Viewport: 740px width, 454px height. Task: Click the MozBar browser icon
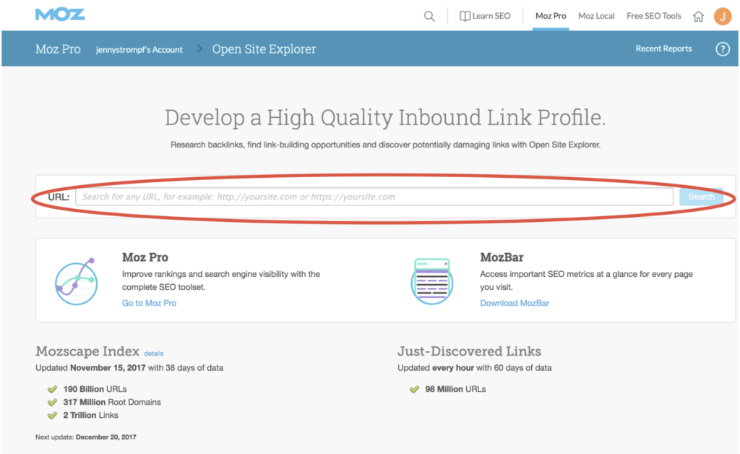pos(432,281)
